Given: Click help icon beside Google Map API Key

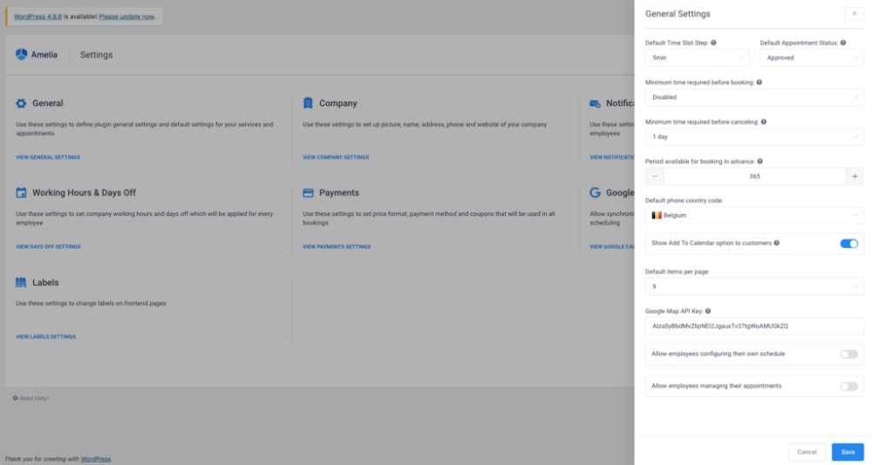Looking at the screenshot, I should 708,311.
